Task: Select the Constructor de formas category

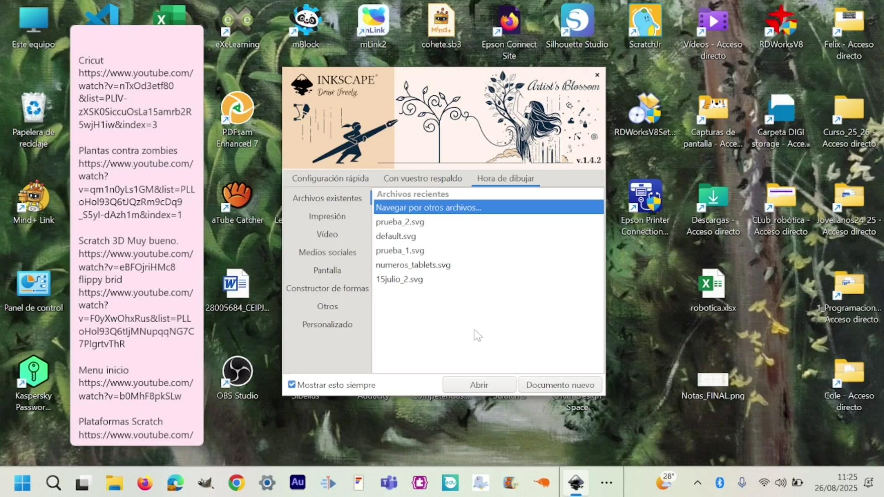Action: 327,288
